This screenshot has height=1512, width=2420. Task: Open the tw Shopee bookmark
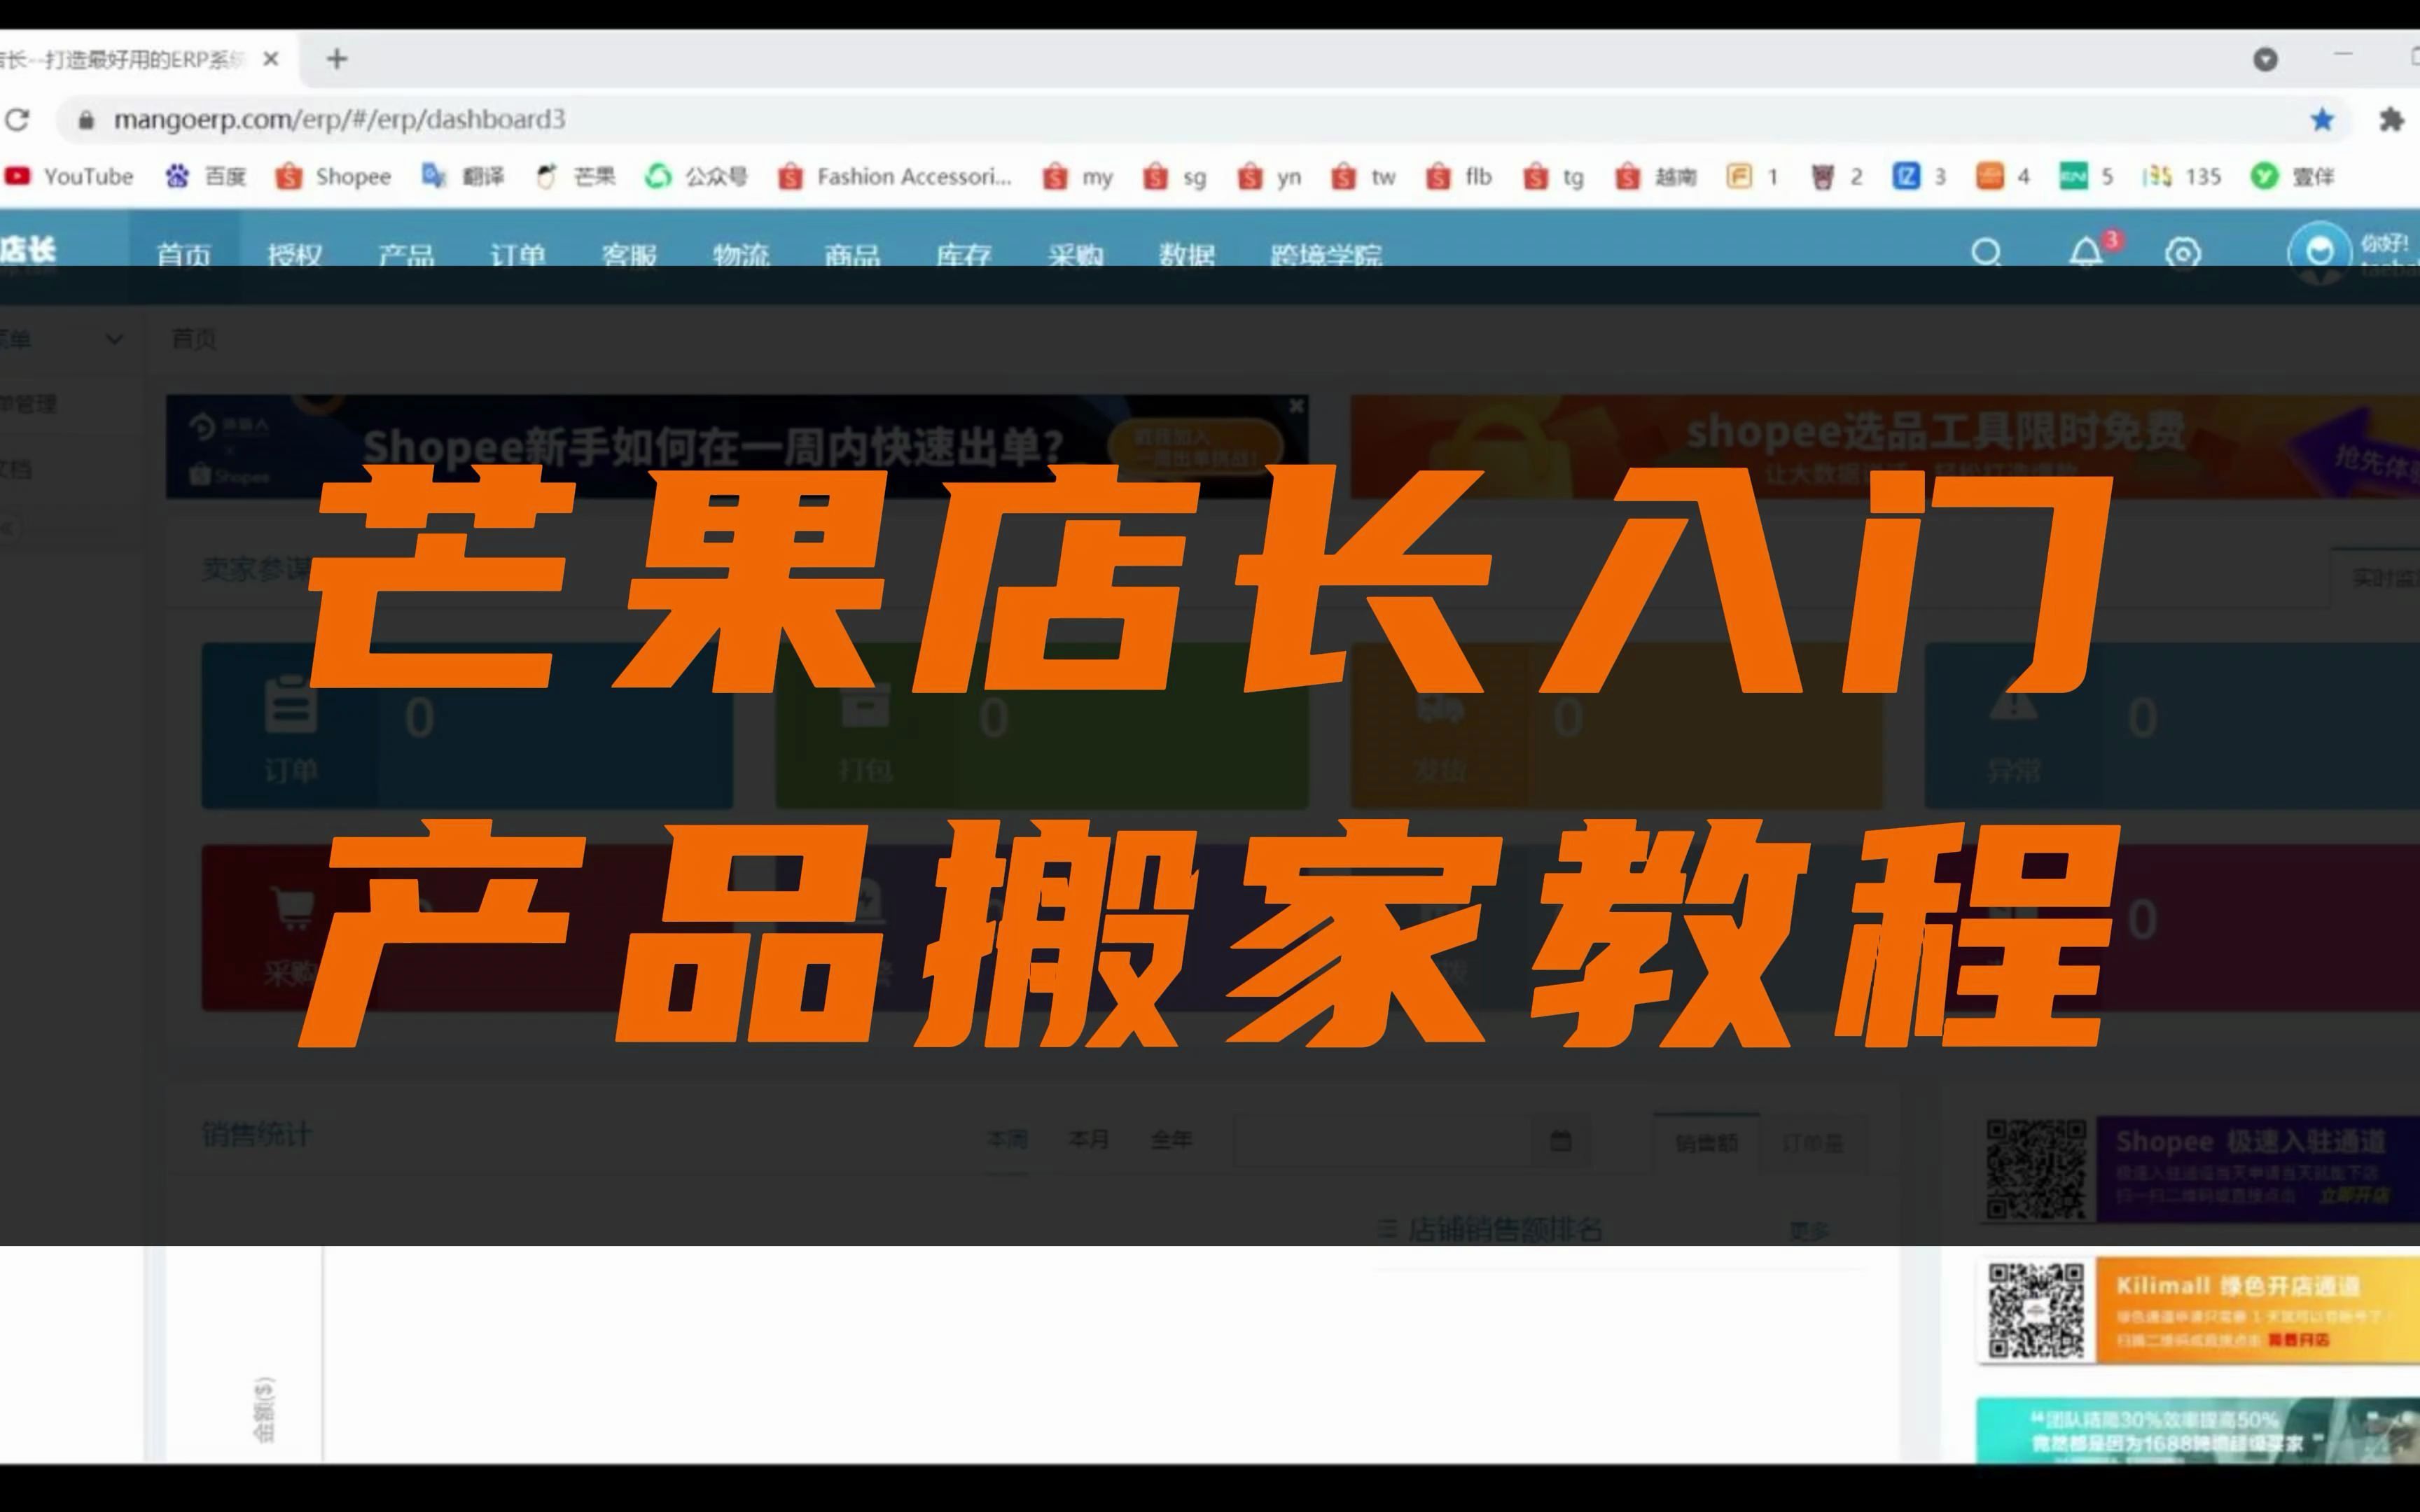(1363, 177)
